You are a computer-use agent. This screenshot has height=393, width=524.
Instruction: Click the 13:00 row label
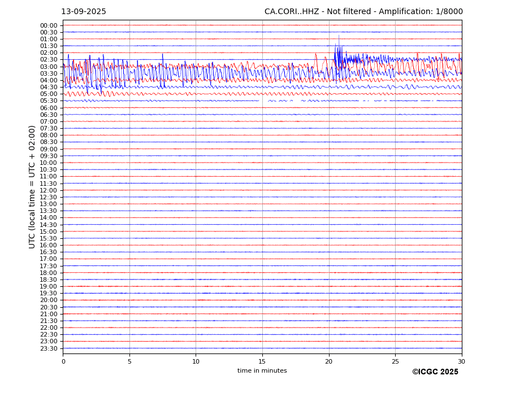point(49,204)
